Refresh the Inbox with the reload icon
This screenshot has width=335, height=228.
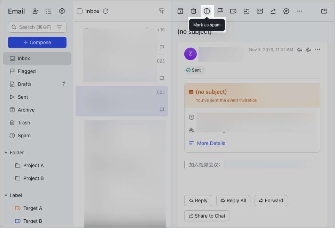click(106, 11)
